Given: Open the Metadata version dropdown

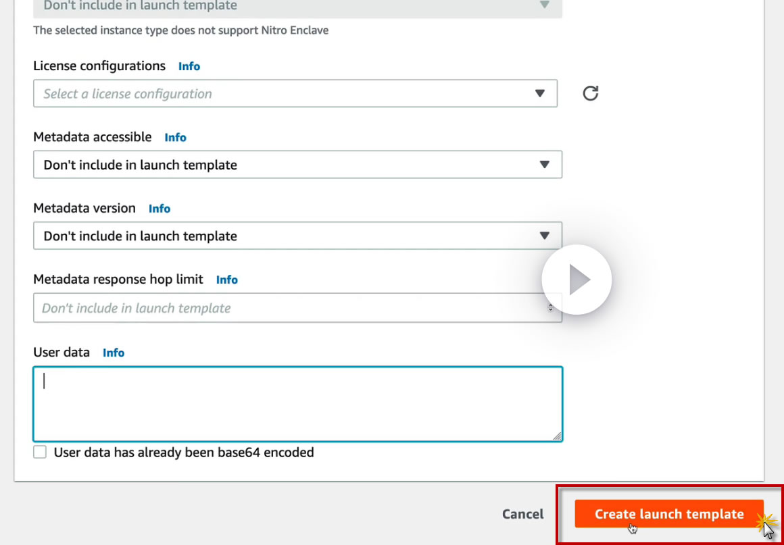Looking at the screenshot, I should pyautogui.click(x=297, y=236).
